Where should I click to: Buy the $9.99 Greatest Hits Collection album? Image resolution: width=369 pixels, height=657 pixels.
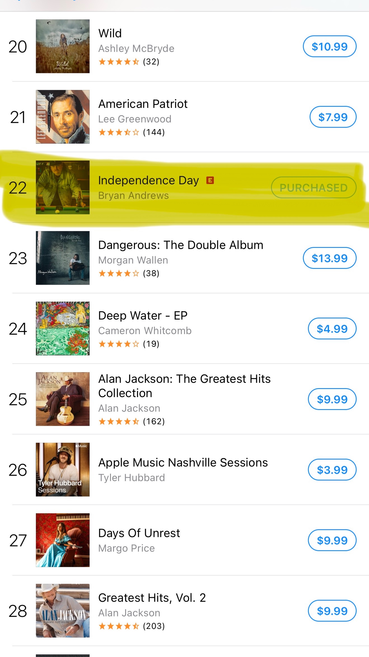click(332, 399)
